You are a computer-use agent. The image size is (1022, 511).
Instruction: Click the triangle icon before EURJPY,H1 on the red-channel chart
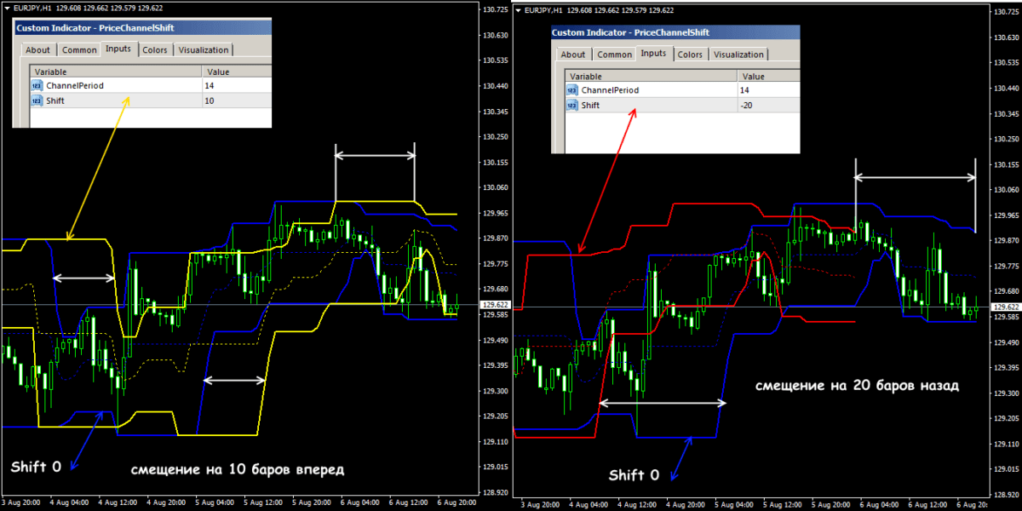pos(520,11)
